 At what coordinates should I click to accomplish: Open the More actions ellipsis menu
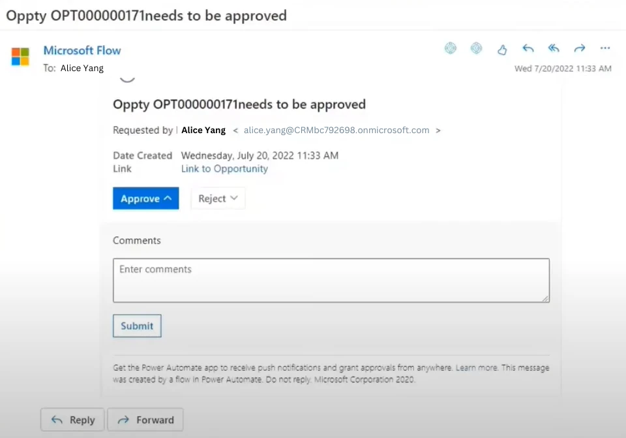point(605,49)
